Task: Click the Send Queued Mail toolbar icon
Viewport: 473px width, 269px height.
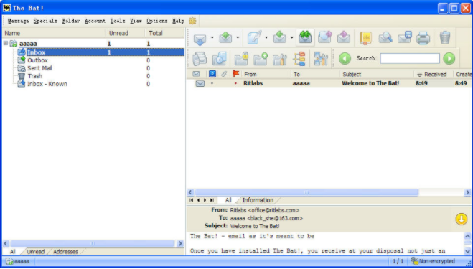Action: (225, 38)
